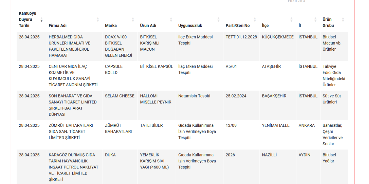Viewport: 369px width, 184px height.
Task: Click the sort arrows beside Parti/Seri No
Action: [255, 20]
